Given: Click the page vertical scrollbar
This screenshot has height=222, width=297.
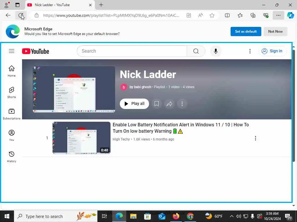Looking at the screenshot, I should (294, 106).
